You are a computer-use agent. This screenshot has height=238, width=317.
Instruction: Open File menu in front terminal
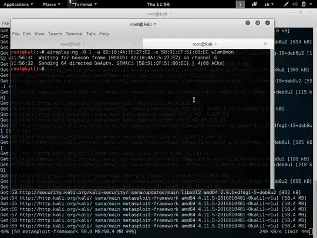tap(16, 34)
